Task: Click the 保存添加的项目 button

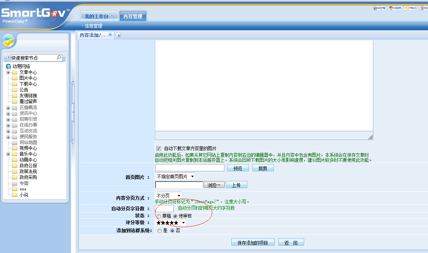Action: (x=252, y=243)
